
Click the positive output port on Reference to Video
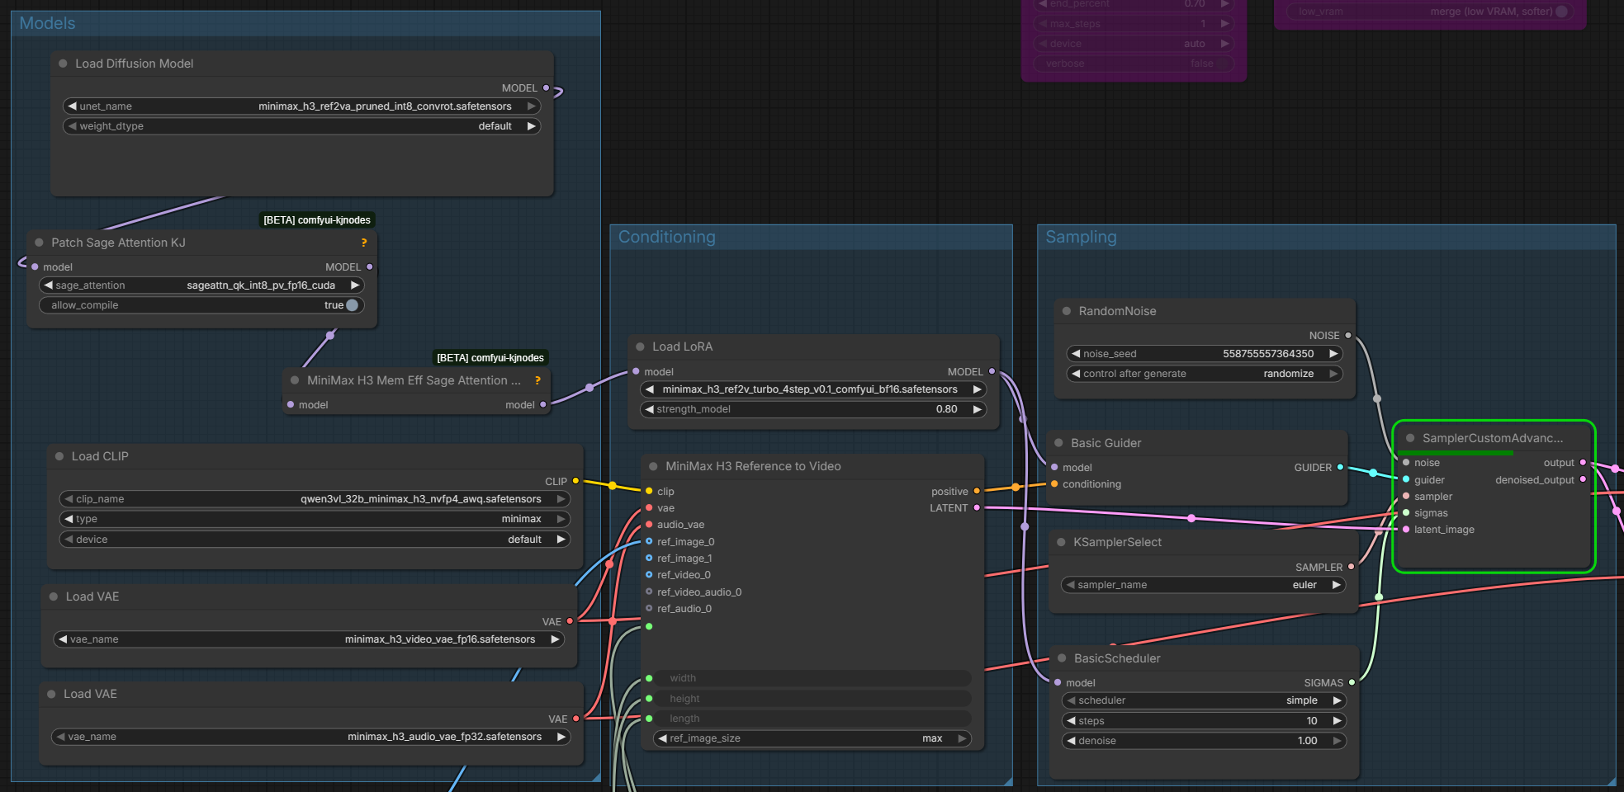977,491
